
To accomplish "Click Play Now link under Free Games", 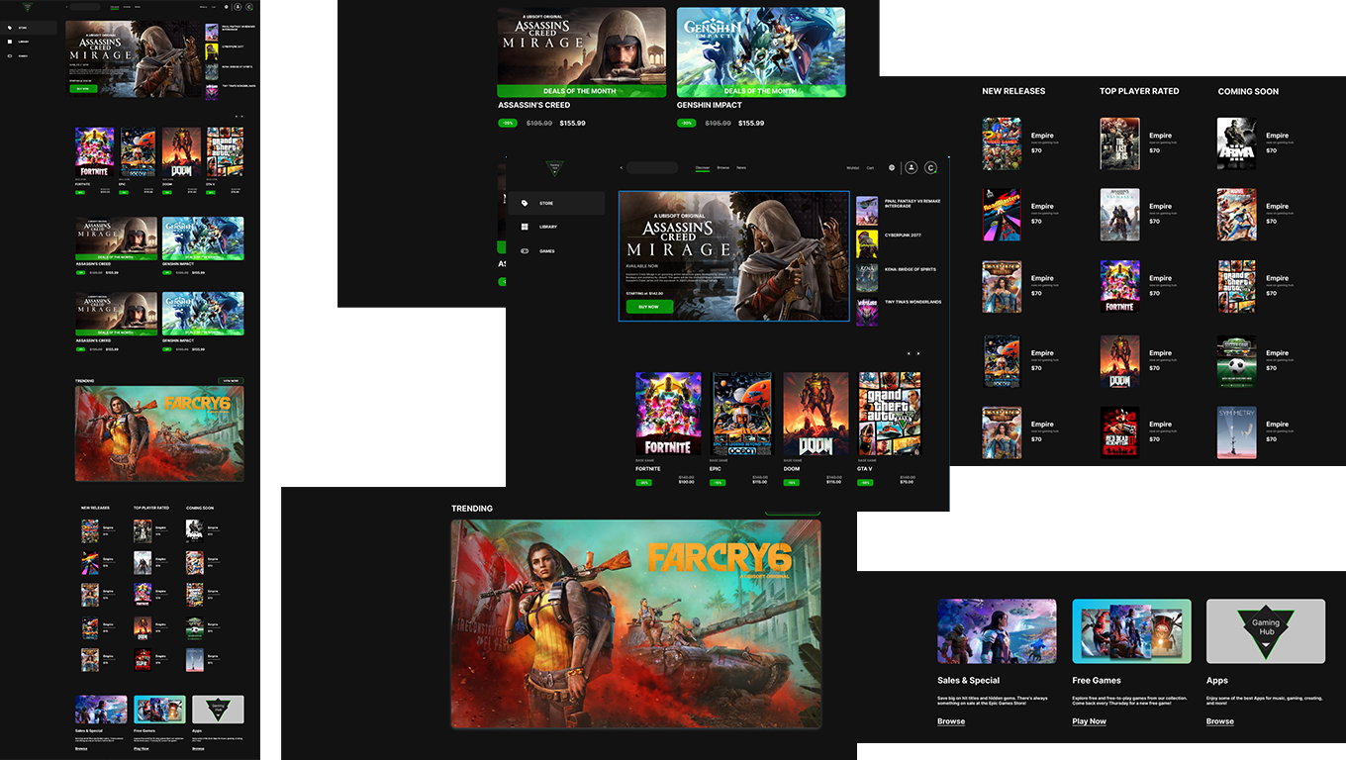I will click(1089, 721).
